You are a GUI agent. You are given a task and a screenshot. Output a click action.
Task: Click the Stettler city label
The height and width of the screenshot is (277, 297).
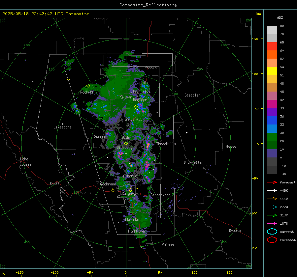192,95
